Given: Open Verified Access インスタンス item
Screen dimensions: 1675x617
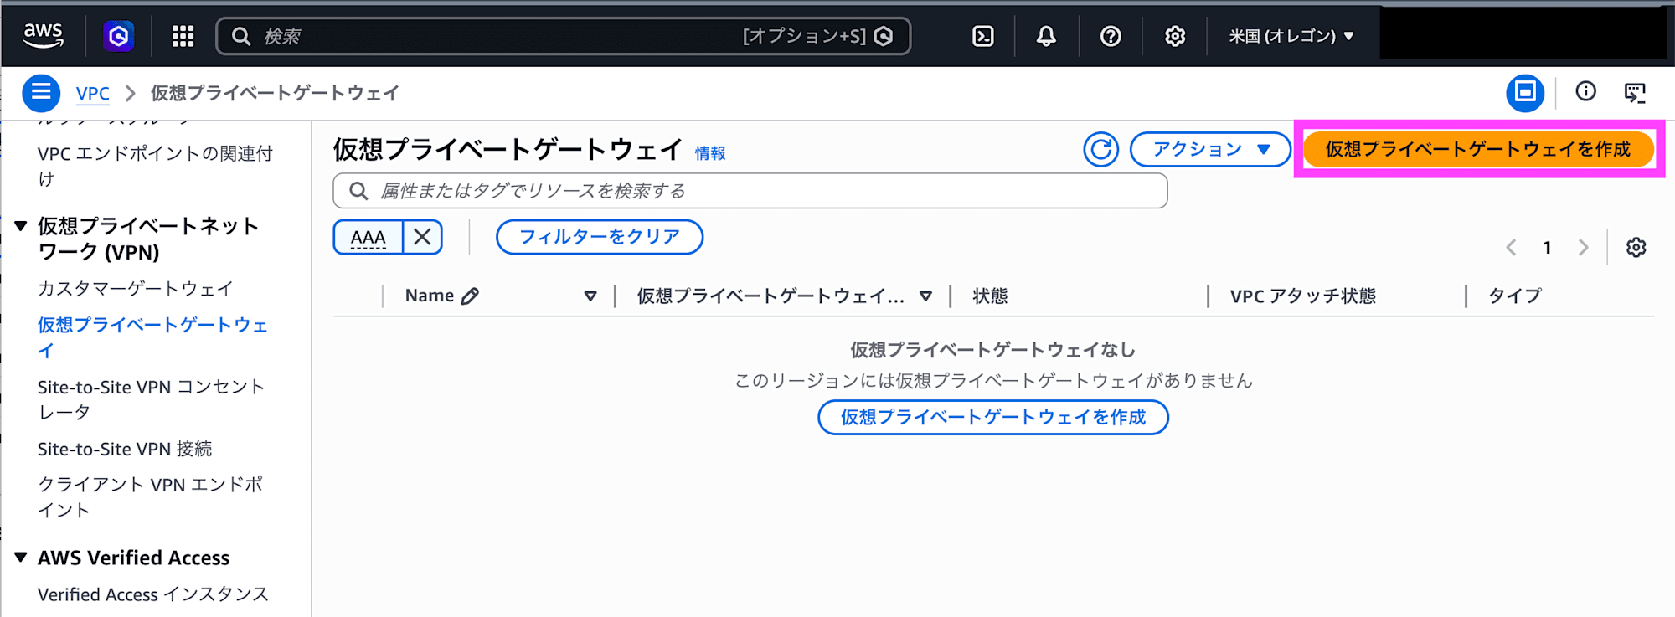Looking at the screenshot, I should [x=153, y=594].
